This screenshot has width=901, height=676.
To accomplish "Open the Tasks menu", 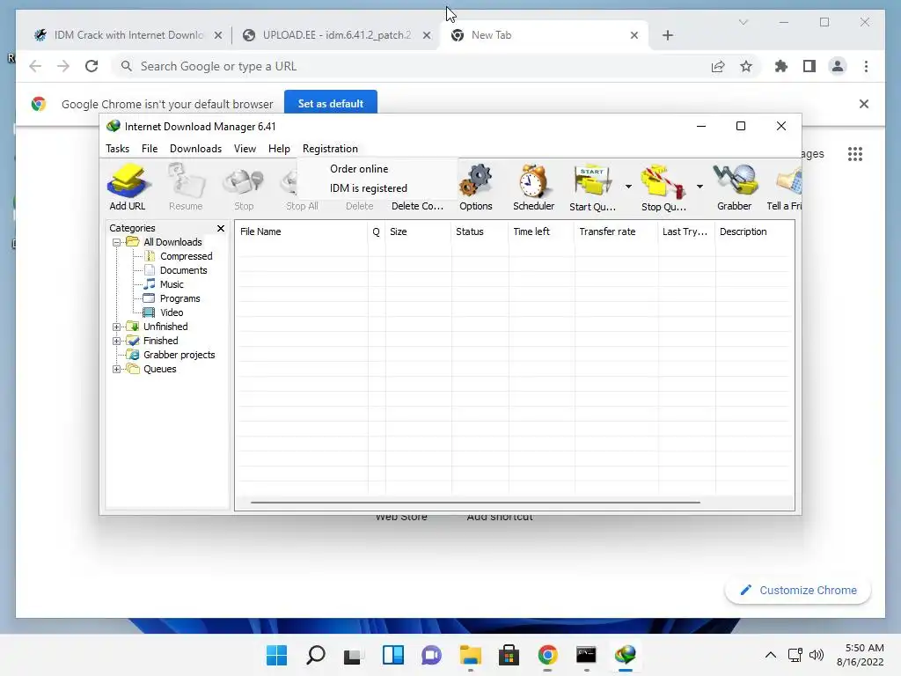I will [x=117, y=148].
